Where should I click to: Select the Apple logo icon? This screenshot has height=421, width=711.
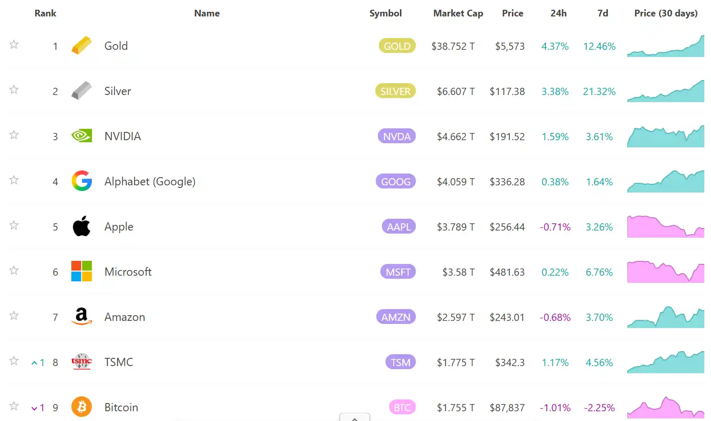pos(82,226)
